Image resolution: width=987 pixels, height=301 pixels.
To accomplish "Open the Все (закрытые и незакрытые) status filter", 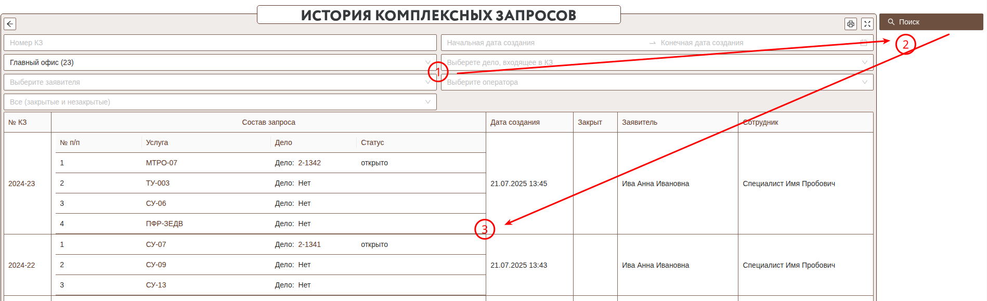I will 219,102.
